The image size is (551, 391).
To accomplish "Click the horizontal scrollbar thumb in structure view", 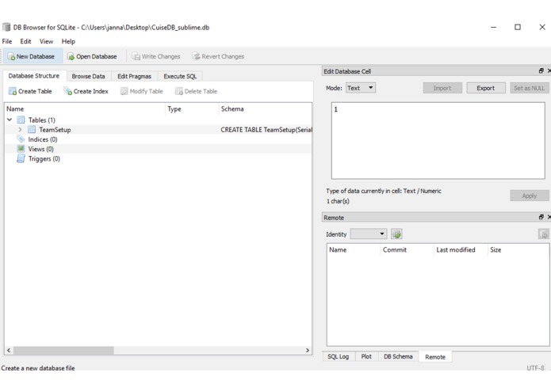I will [x=63, y=351].
